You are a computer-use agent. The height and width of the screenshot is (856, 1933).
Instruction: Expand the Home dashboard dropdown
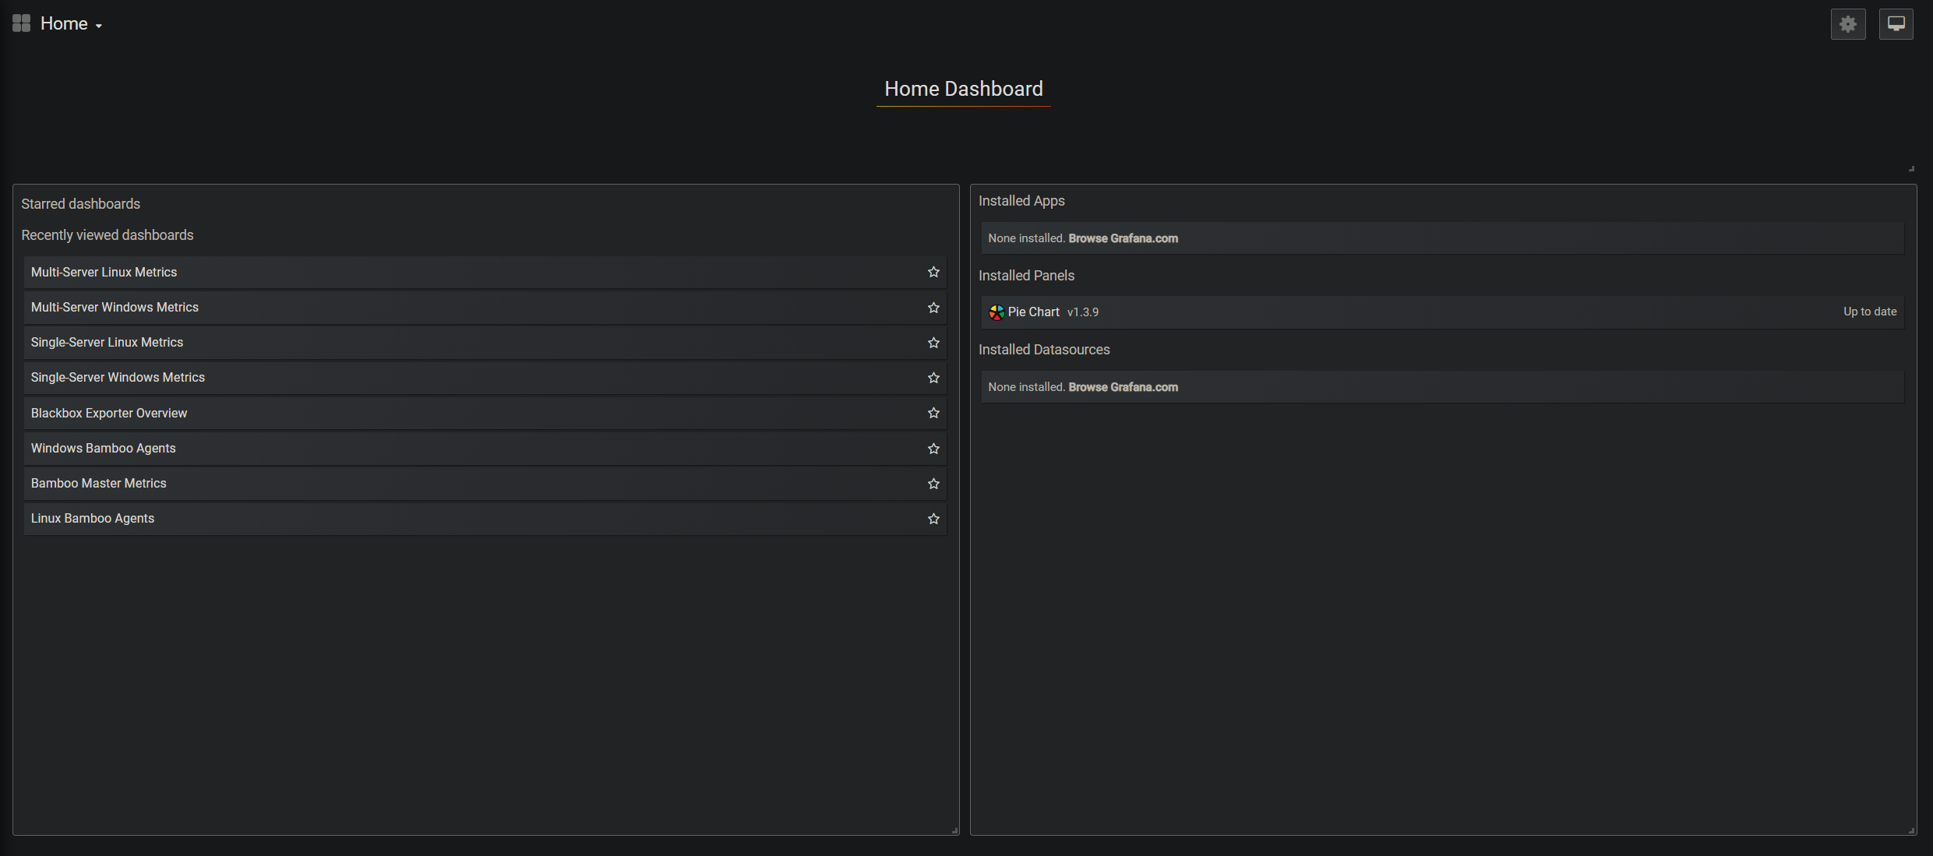coord(97,25)
